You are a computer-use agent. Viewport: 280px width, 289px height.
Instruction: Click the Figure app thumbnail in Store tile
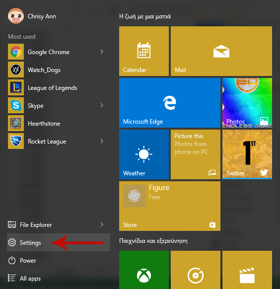pos(134,196)
